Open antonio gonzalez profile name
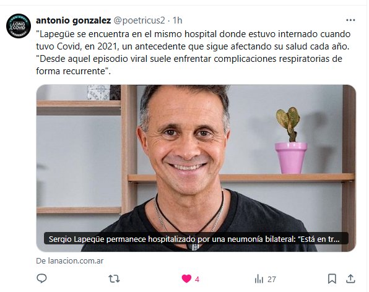 (73, 20)
